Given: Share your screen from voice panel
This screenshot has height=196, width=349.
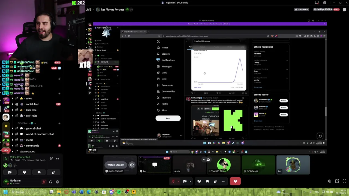Looking at the screenshot, I should coord(24,172).
